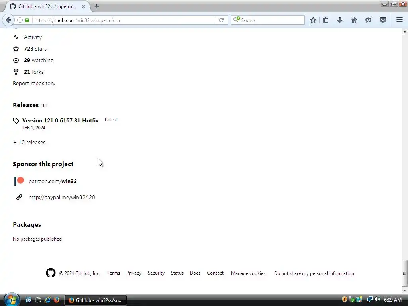The width and height of the screenshot is (408, 306).
Task: Open footer Privacy link
Action: tap(134, 273)
